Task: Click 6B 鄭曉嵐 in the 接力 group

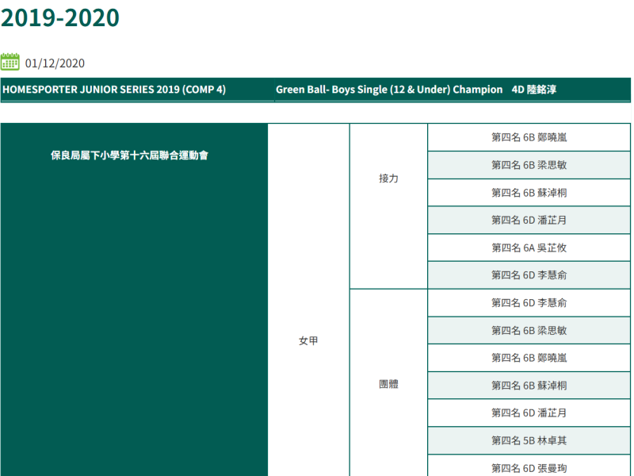Action: click(529, 137)
